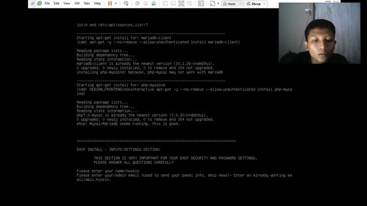Take a snapshot of the VM

tap(138, 3)
